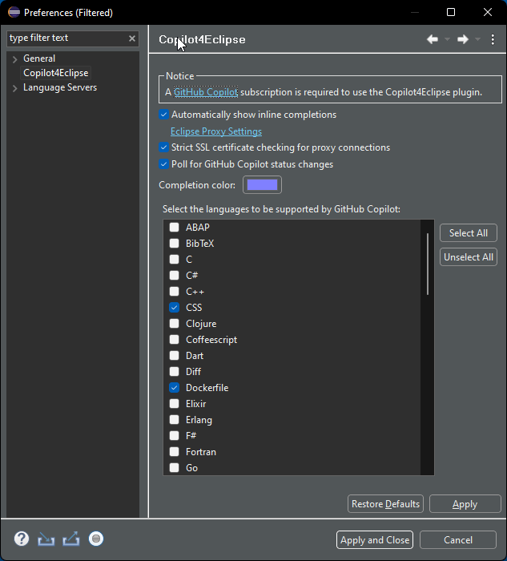The height and width of the screenshot is (561, 507).
Task: Toggle Automatically show inline completions
Action: click(x=163, y=115)
